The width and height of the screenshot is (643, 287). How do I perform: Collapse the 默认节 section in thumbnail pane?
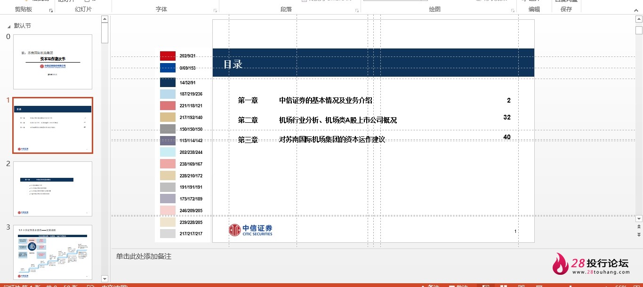(9, 26)
